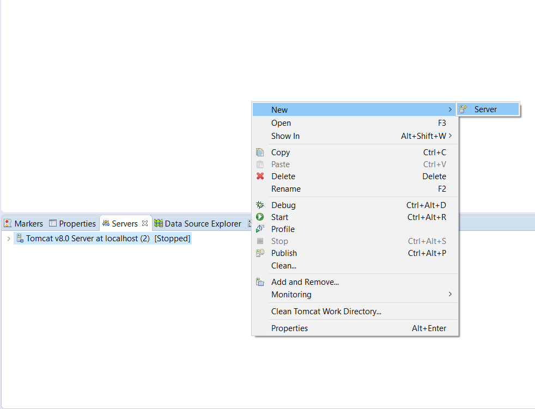Open the Properties view tab
Image resolution: width=535 pixels, height=409 pixels.
click(x=72, y=224)
